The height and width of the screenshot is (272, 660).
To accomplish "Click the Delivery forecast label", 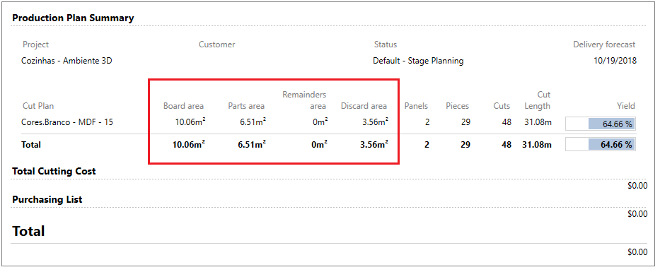I will click(x=604, y=45).
